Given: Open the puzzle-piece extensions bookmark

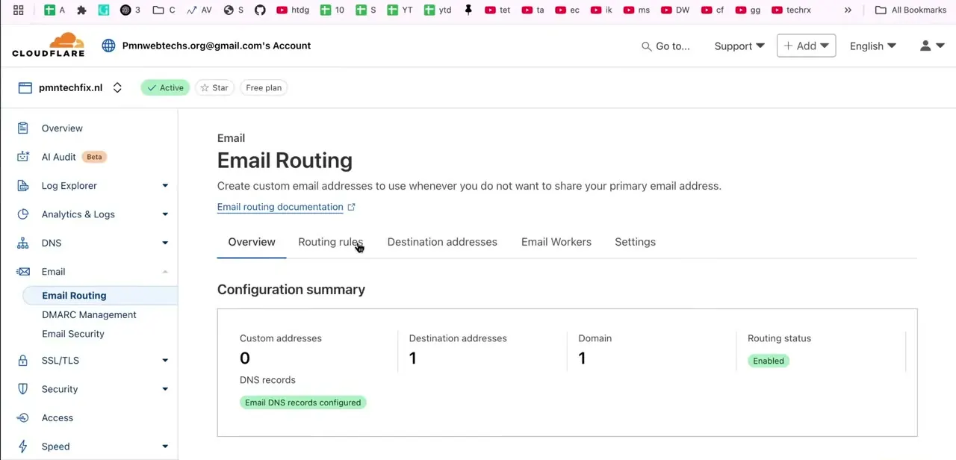Looking at the screenshot, I should tap(81, 10).
